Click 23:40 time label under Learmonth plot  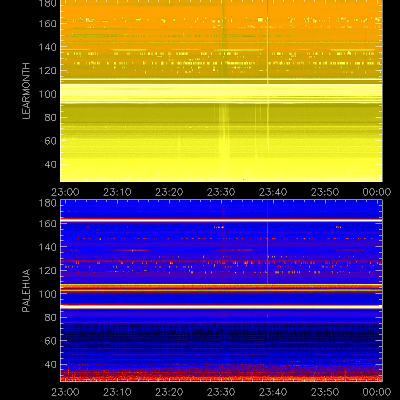pyautogui.click(x=273, y=192)
